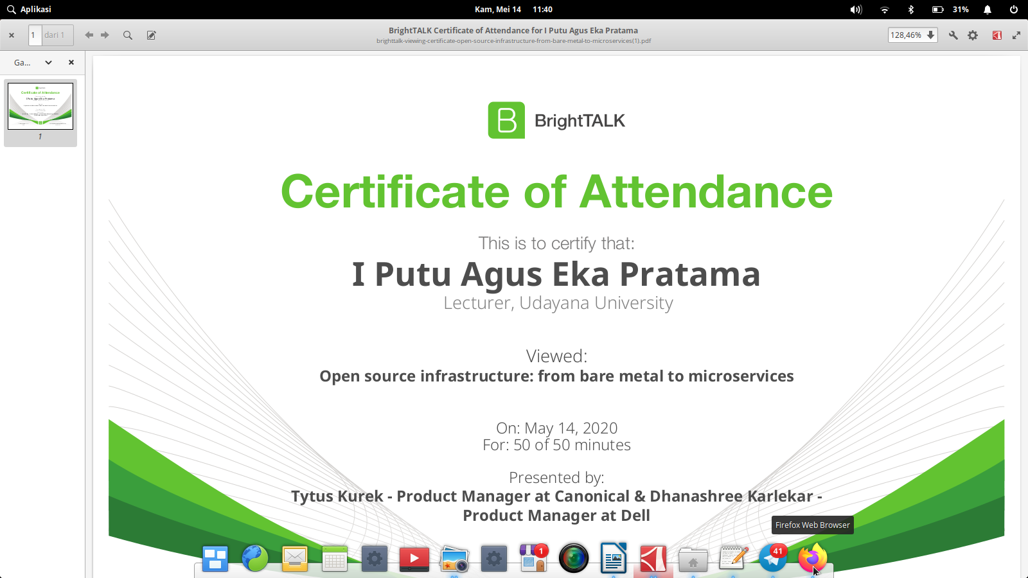Viewport: 1028px width, 578px height.
Task: Go to the next page arrow
Action: tap(105, 35)
